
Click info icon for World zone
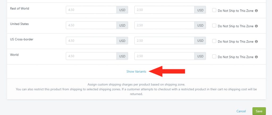tap(256, 57)
